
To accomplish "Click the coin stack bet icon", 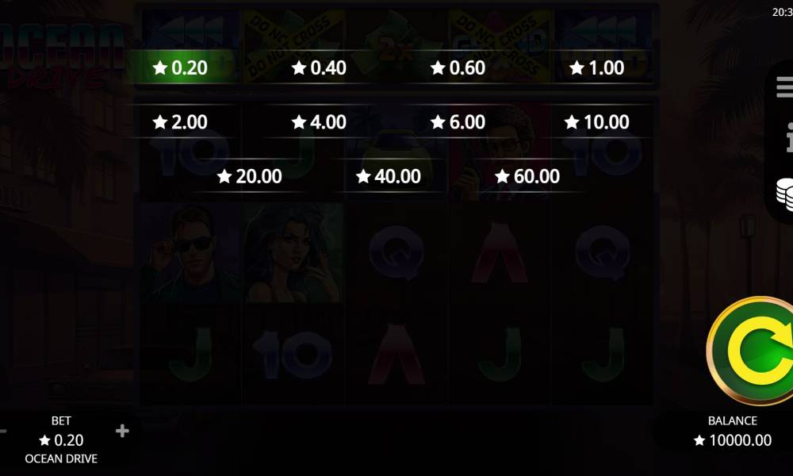I will tap(785, 194).
